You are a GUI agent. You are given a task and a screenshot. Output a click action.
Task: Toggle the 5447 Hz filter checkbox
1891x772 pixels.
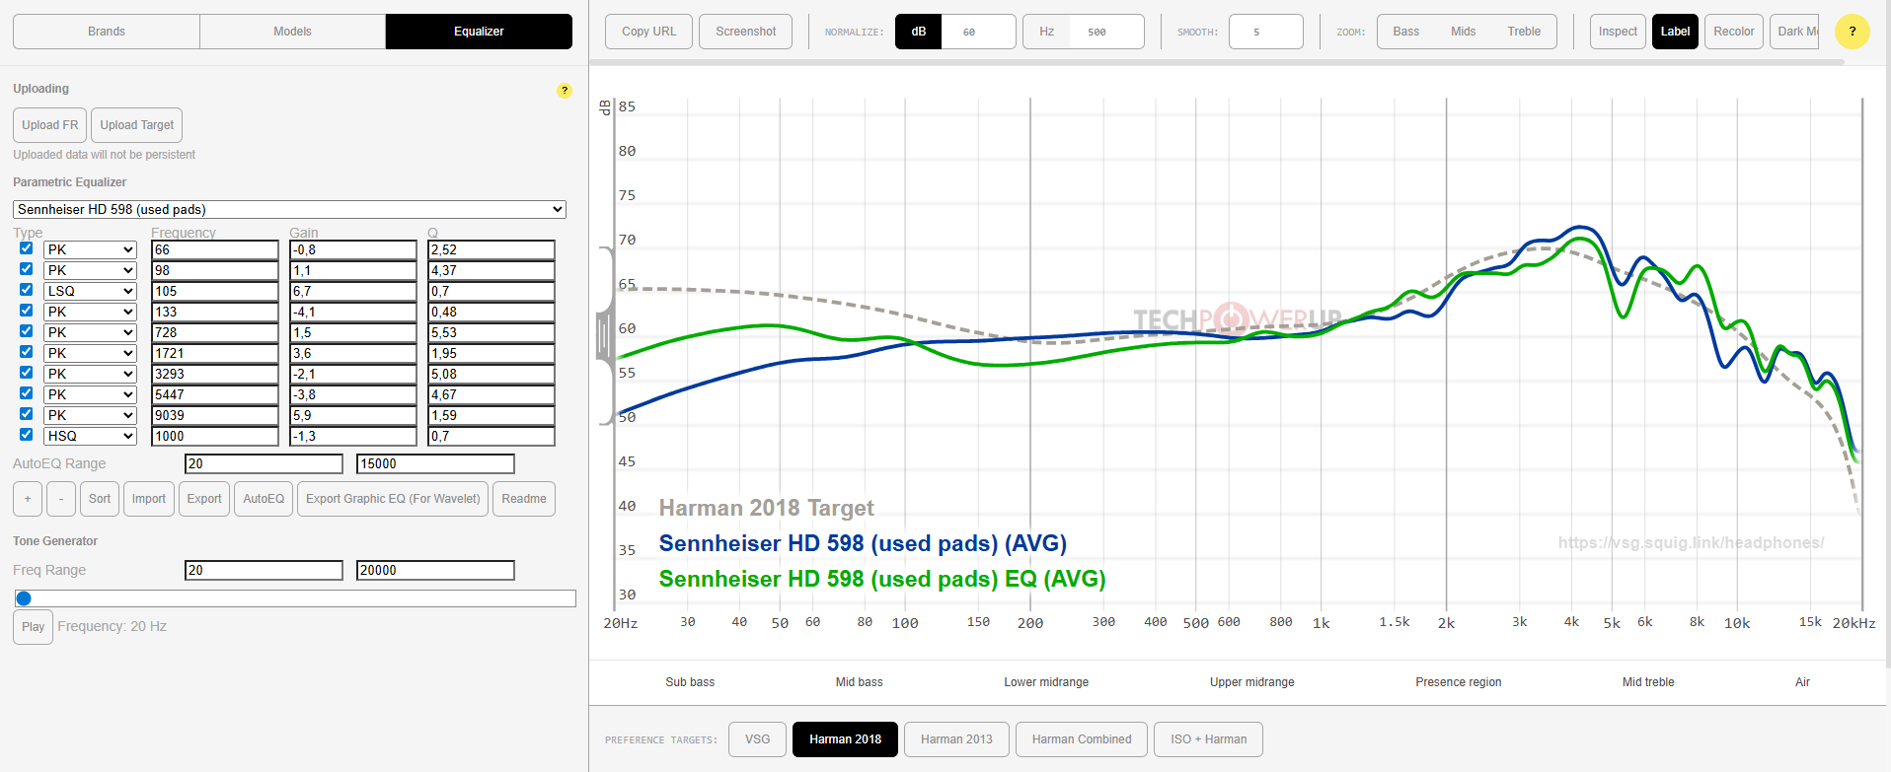(27, 393)
